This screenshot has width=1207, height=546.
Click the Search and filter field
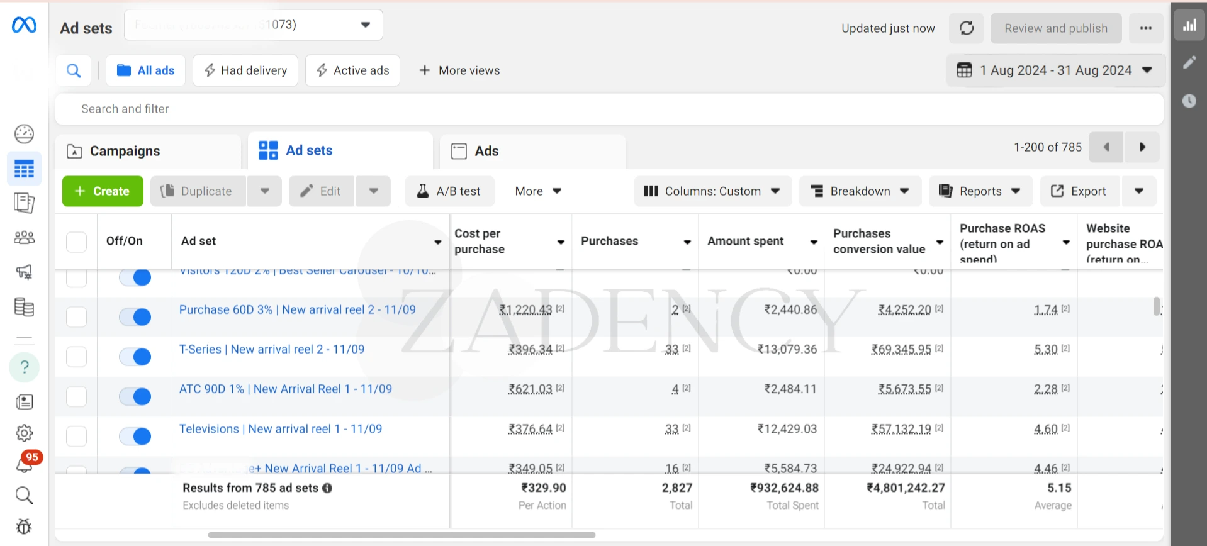pyautogui.click(x=609, y=109)
